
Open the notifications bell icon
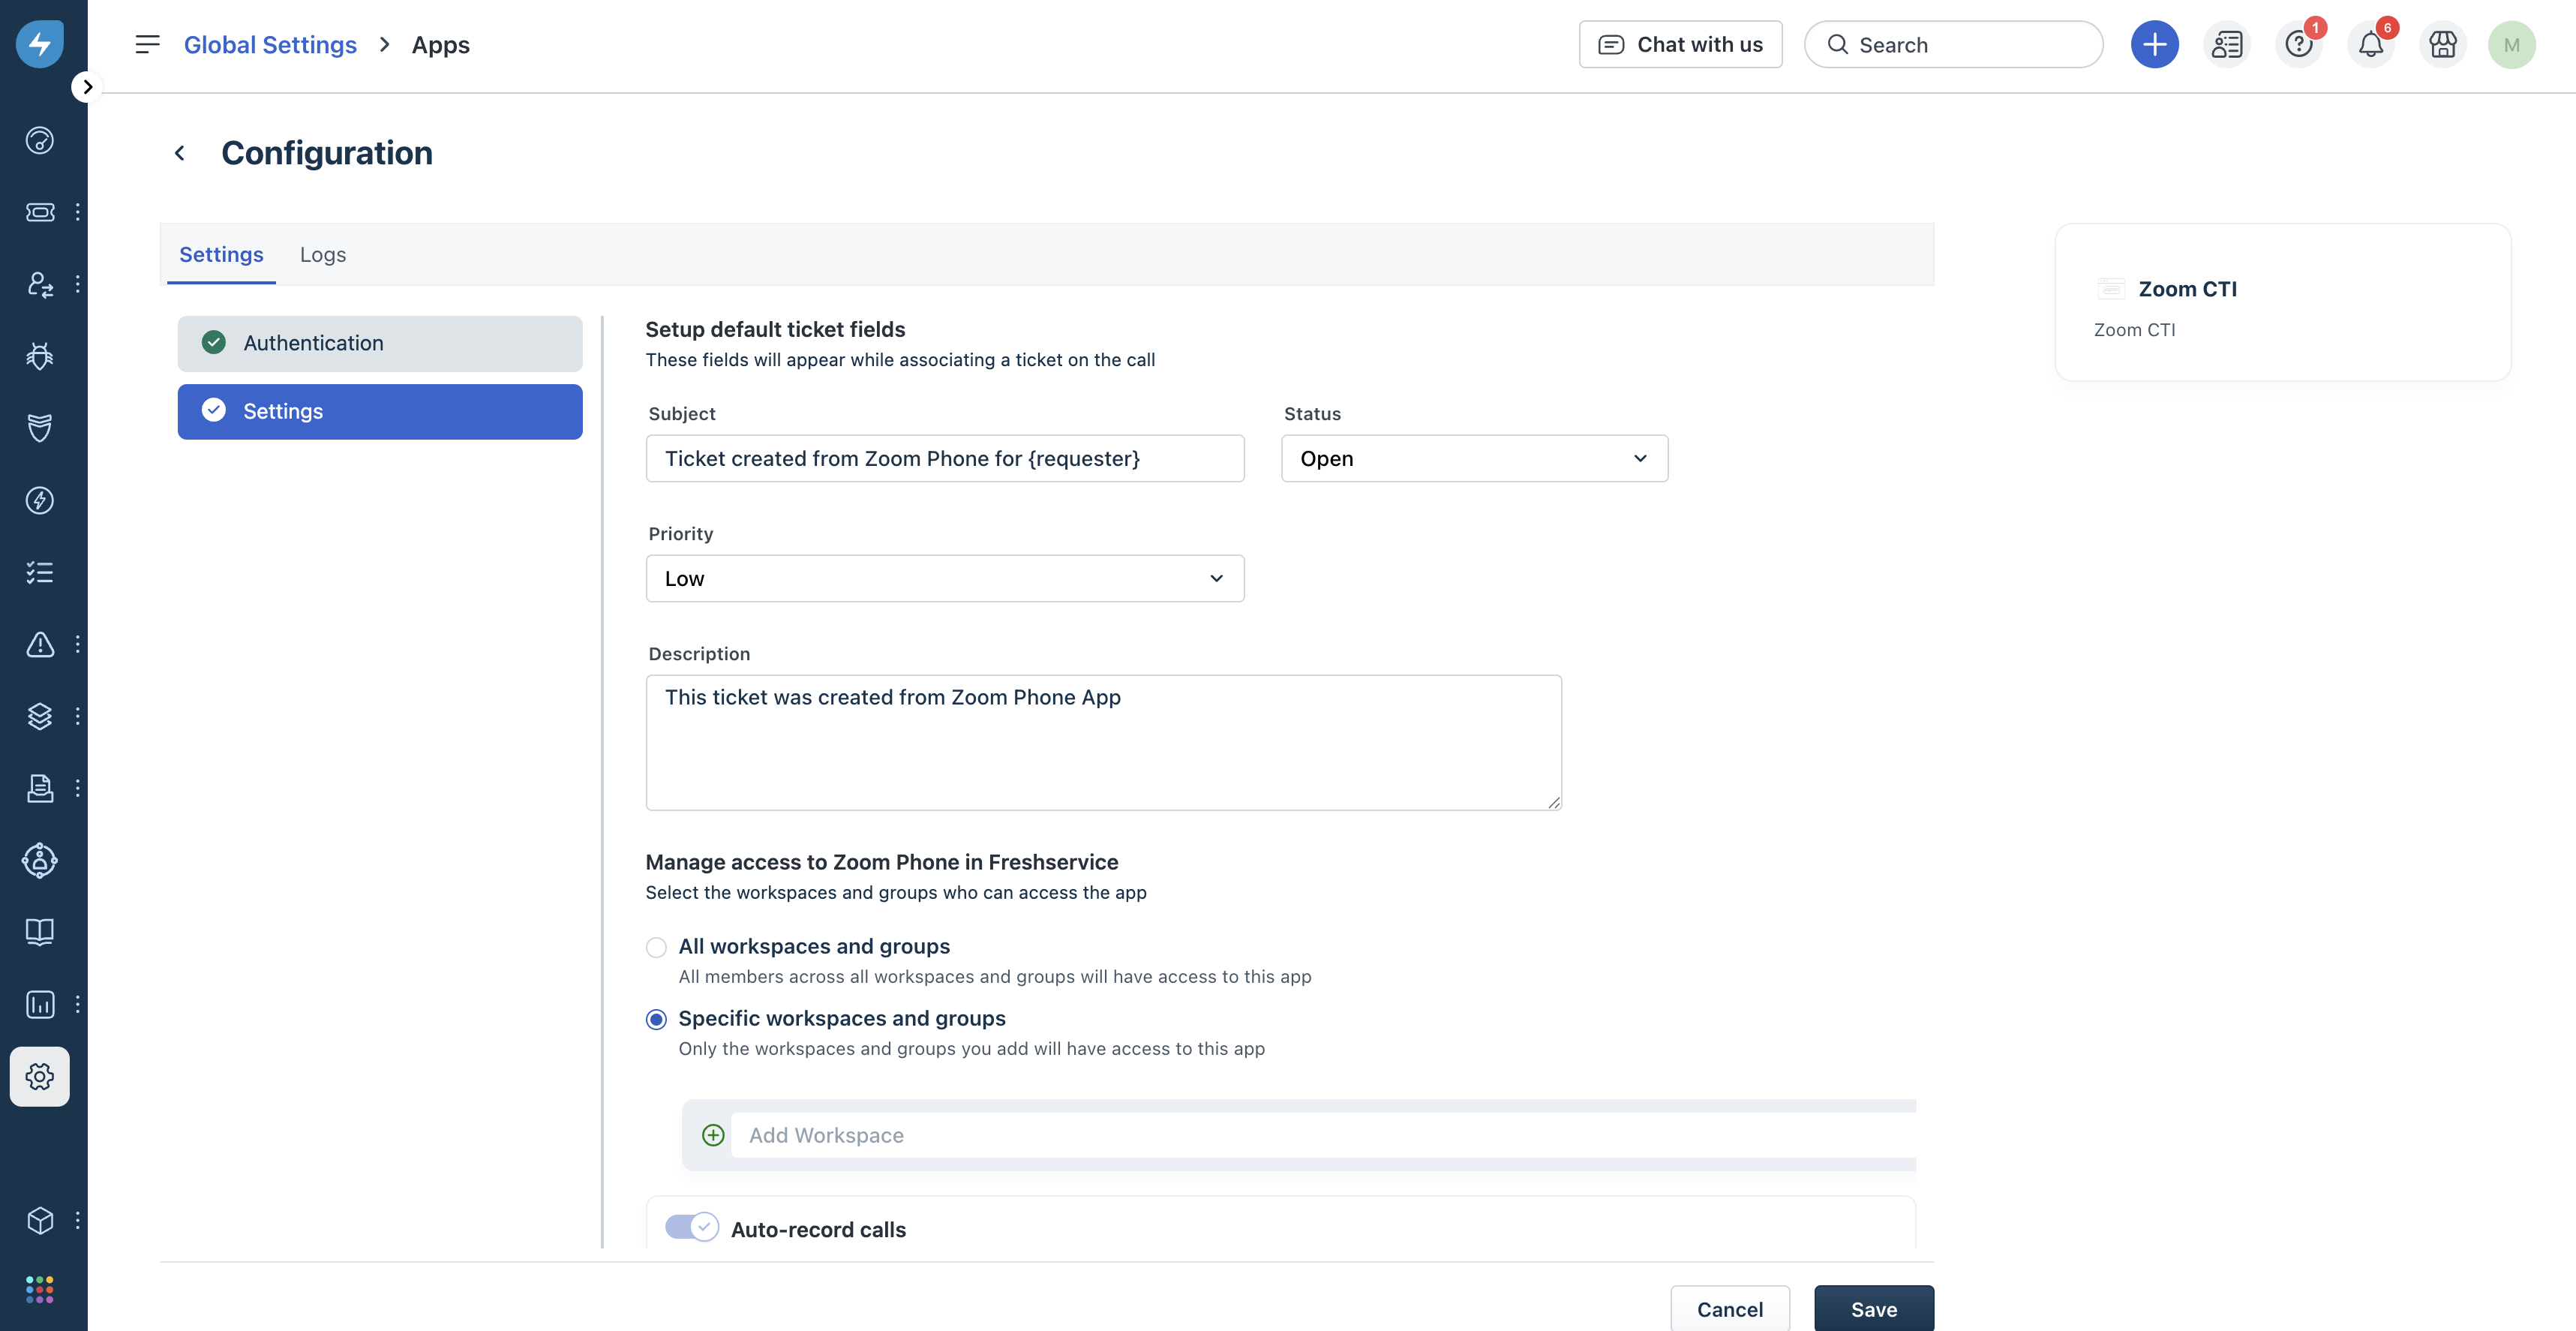click(x=2370, y=45)
